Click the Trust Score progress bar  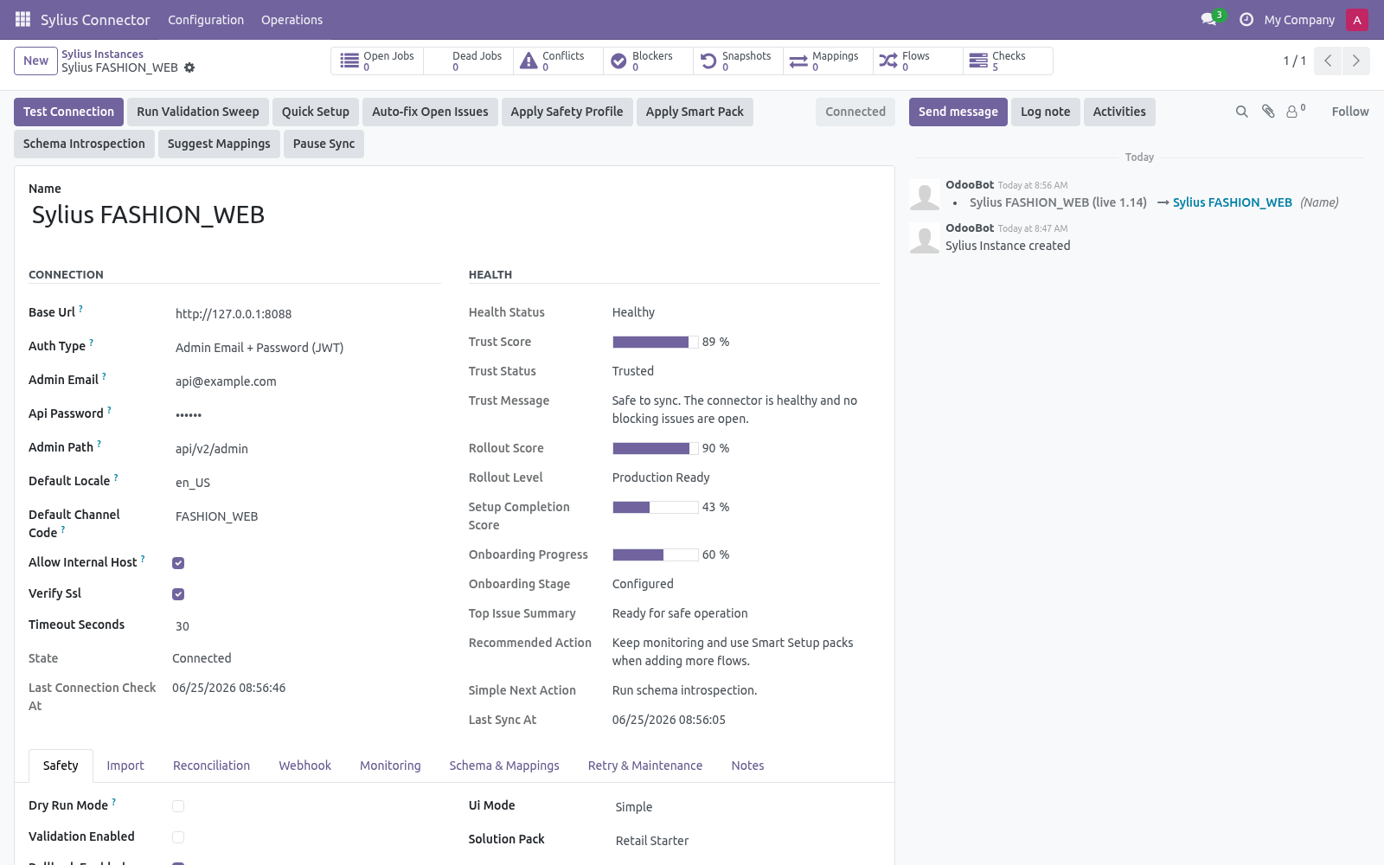click(x=656, y=343)
